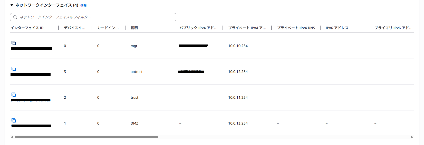Collapse the ネットワークインターフェイス section
424x145 pixels.
coord(12,5)
